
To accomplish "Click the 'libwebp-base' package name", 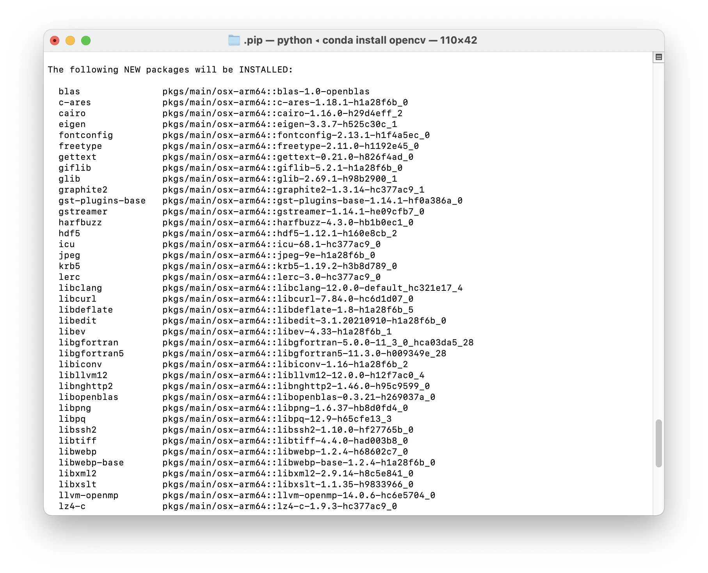I will click(91, 463).
